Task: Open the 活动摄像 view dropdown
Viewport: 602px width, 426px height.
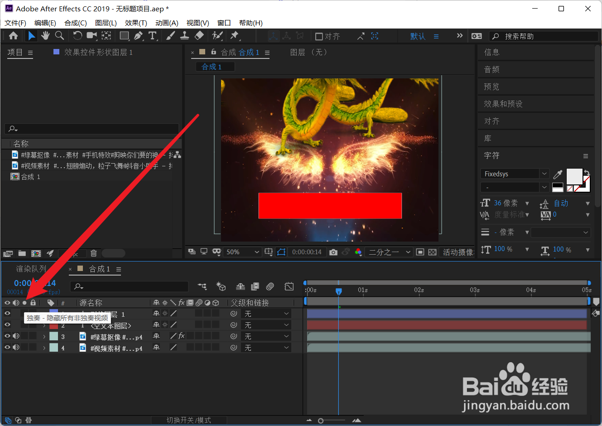Action: click(458, 252)
